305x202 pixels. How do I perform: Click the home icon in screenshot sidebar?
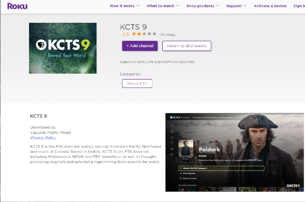172,132
